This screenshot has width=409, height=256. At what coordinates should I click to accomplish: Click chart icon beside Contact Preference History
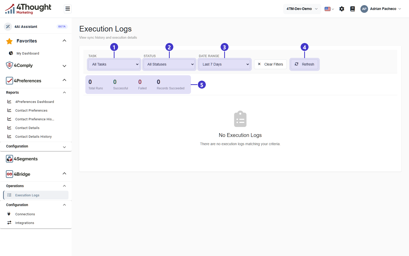[9, 119]
